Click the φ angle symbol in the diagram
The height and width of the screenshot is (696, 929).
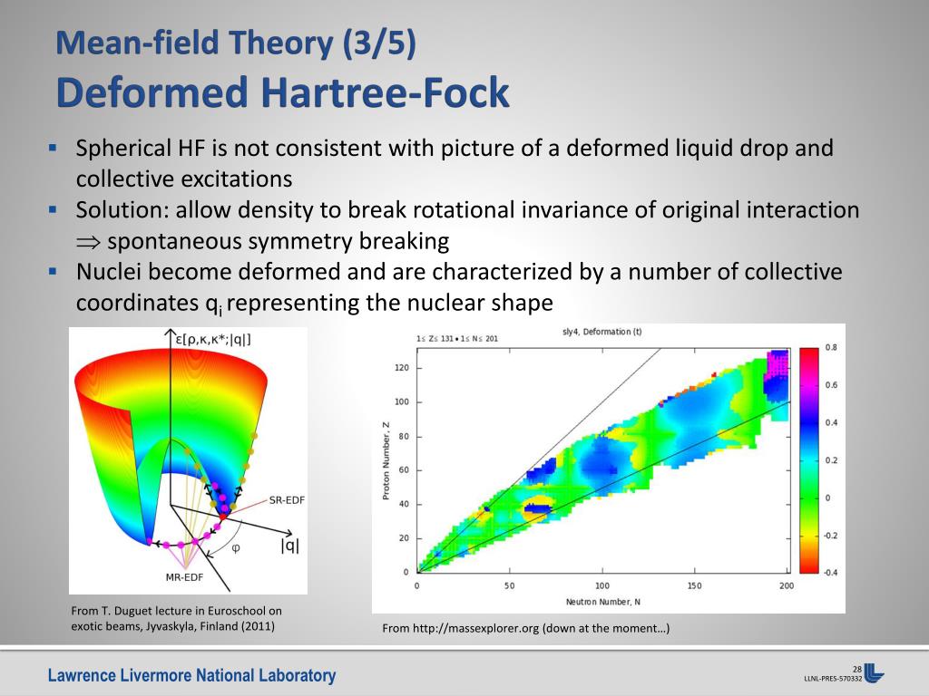point(235,548)
